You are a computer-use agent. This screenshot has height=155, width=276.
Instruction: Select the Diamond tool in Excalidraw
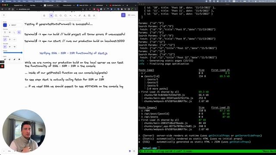(x=61, y=15)
